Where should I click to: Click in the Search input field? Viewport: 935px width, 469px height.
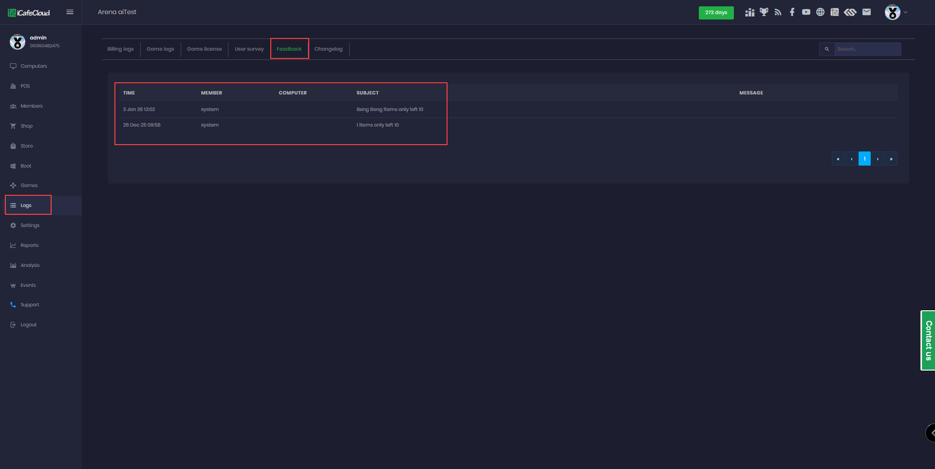tap(867, 49)
